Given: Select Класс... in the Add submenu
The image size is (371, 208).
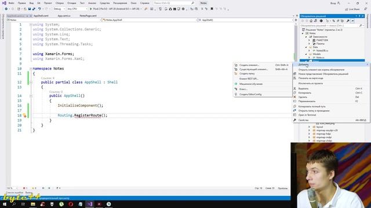Looking at the screenshot, I should coord(263,89).
